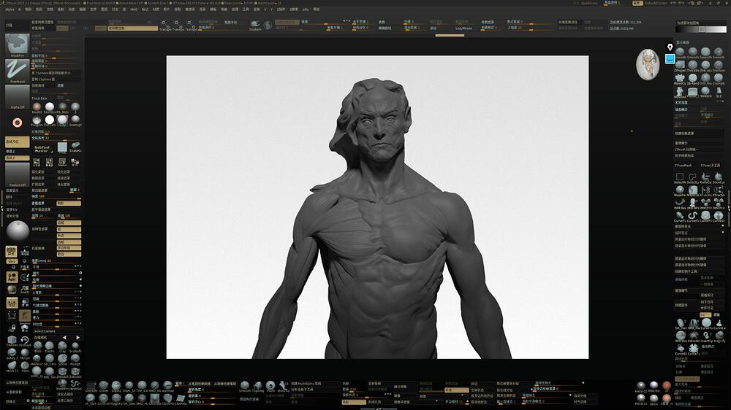Open the Alpha menu
731x410 pixels.
click(x=10, y=9)
